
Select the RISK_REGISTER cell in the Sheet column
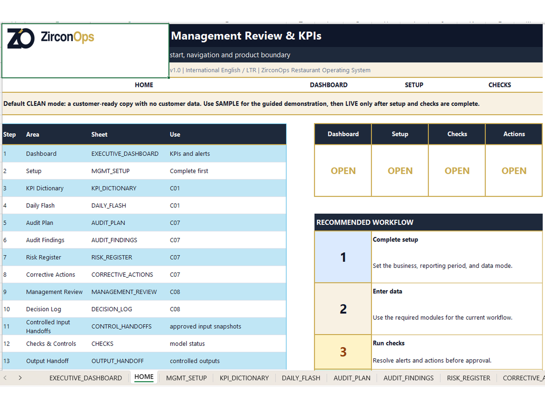pos(129,257)
